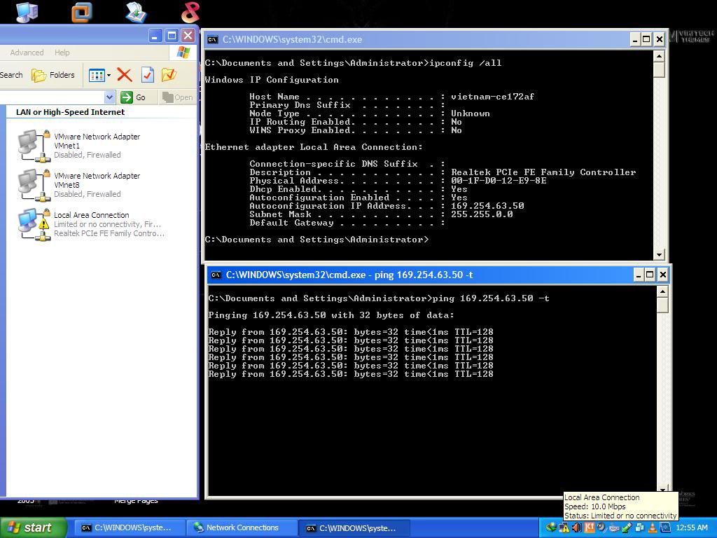Image resolution: width=717 pixels, height=538 pixels.
Task: Open the Advanced menu
Action: (x=27, y=53)
